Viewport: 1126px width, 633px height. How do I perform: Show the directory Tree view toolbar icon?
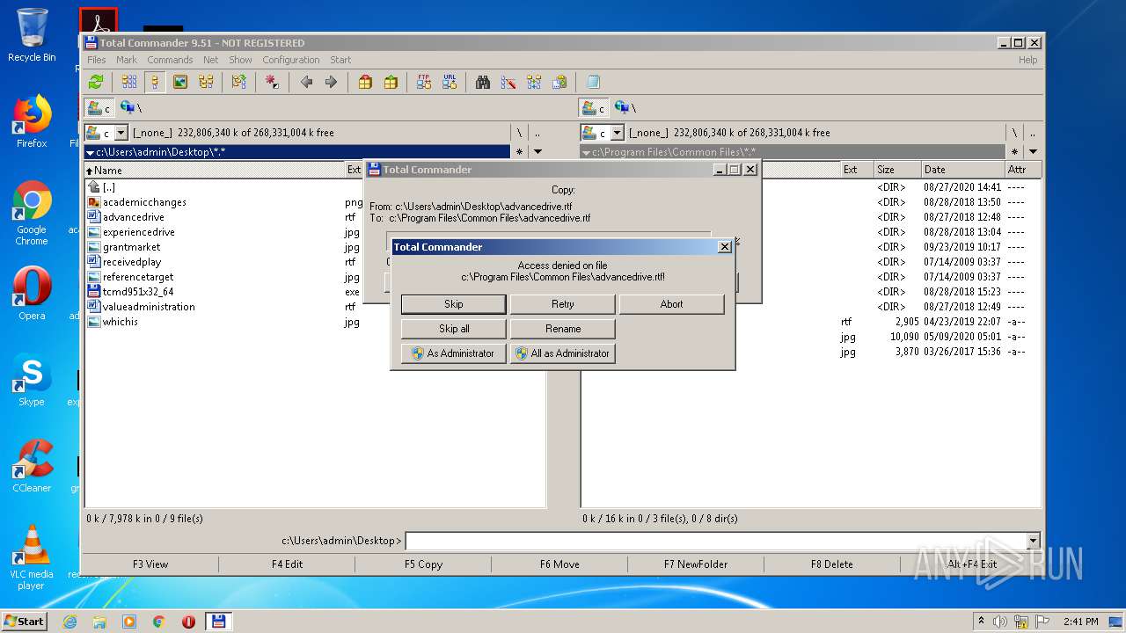click(206, 82)
